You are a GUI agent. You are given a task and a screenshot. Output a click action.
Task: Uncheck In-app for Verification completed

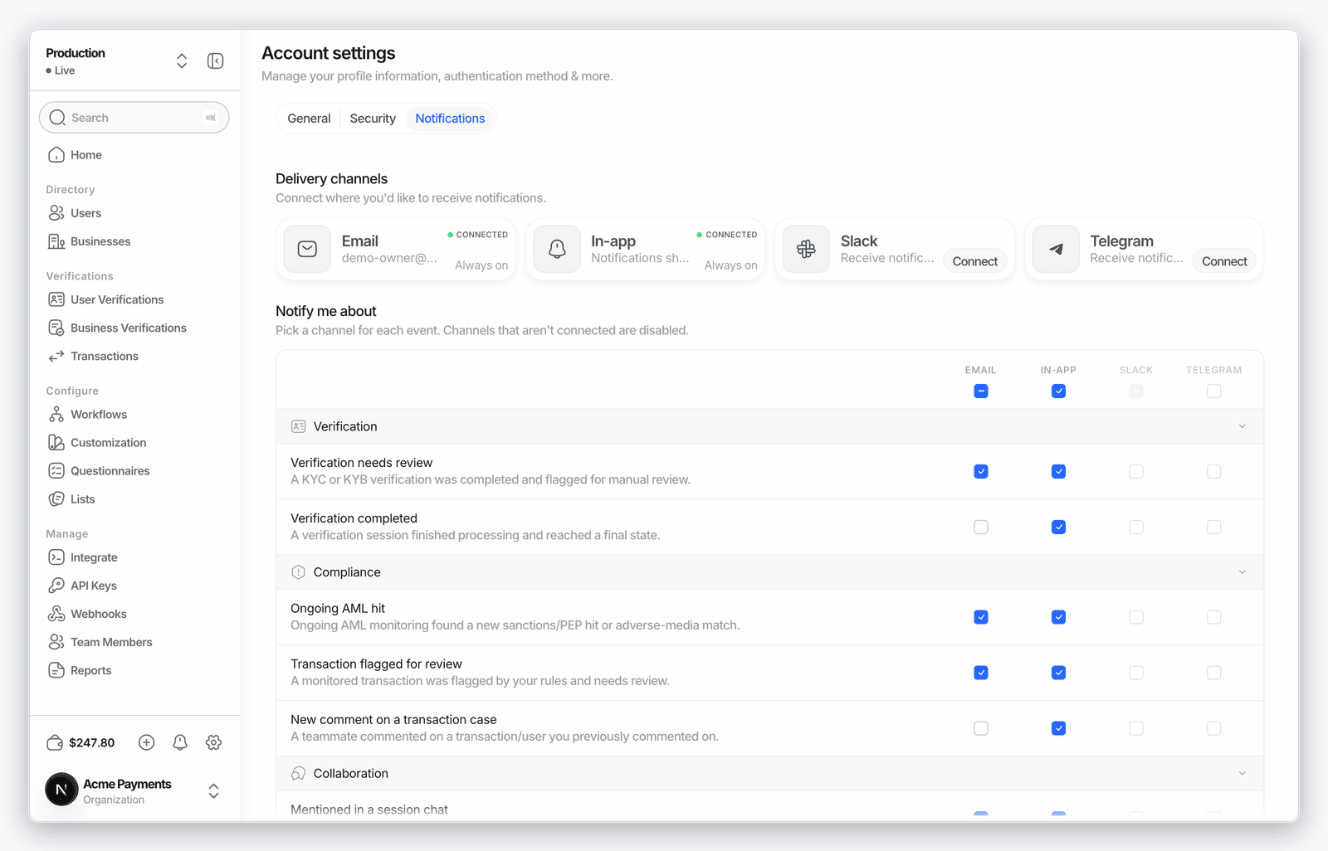[x=1058, y=527]
